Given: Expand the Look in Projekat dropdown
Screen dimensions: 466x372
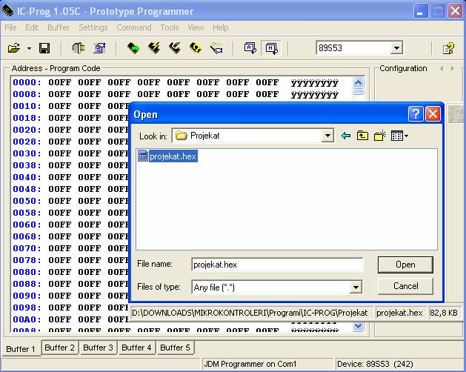Looking at the screenshot, I should click(327, 136).
